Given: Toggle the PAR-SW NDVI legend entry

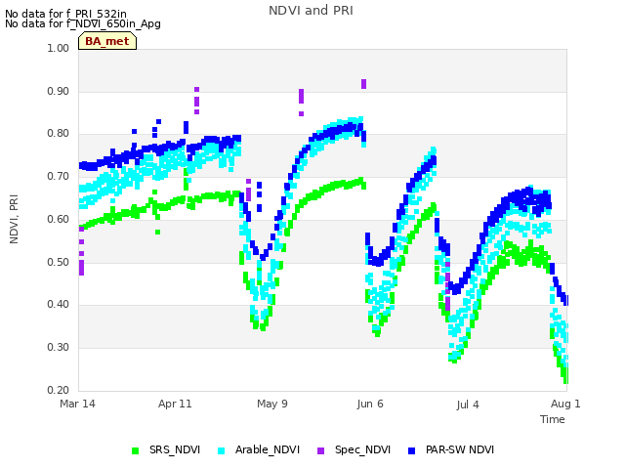Looking at the screenshot, I should click(451, 449).
